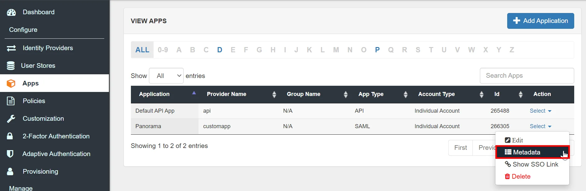Click the Customization wrench icon

(11, 119)
